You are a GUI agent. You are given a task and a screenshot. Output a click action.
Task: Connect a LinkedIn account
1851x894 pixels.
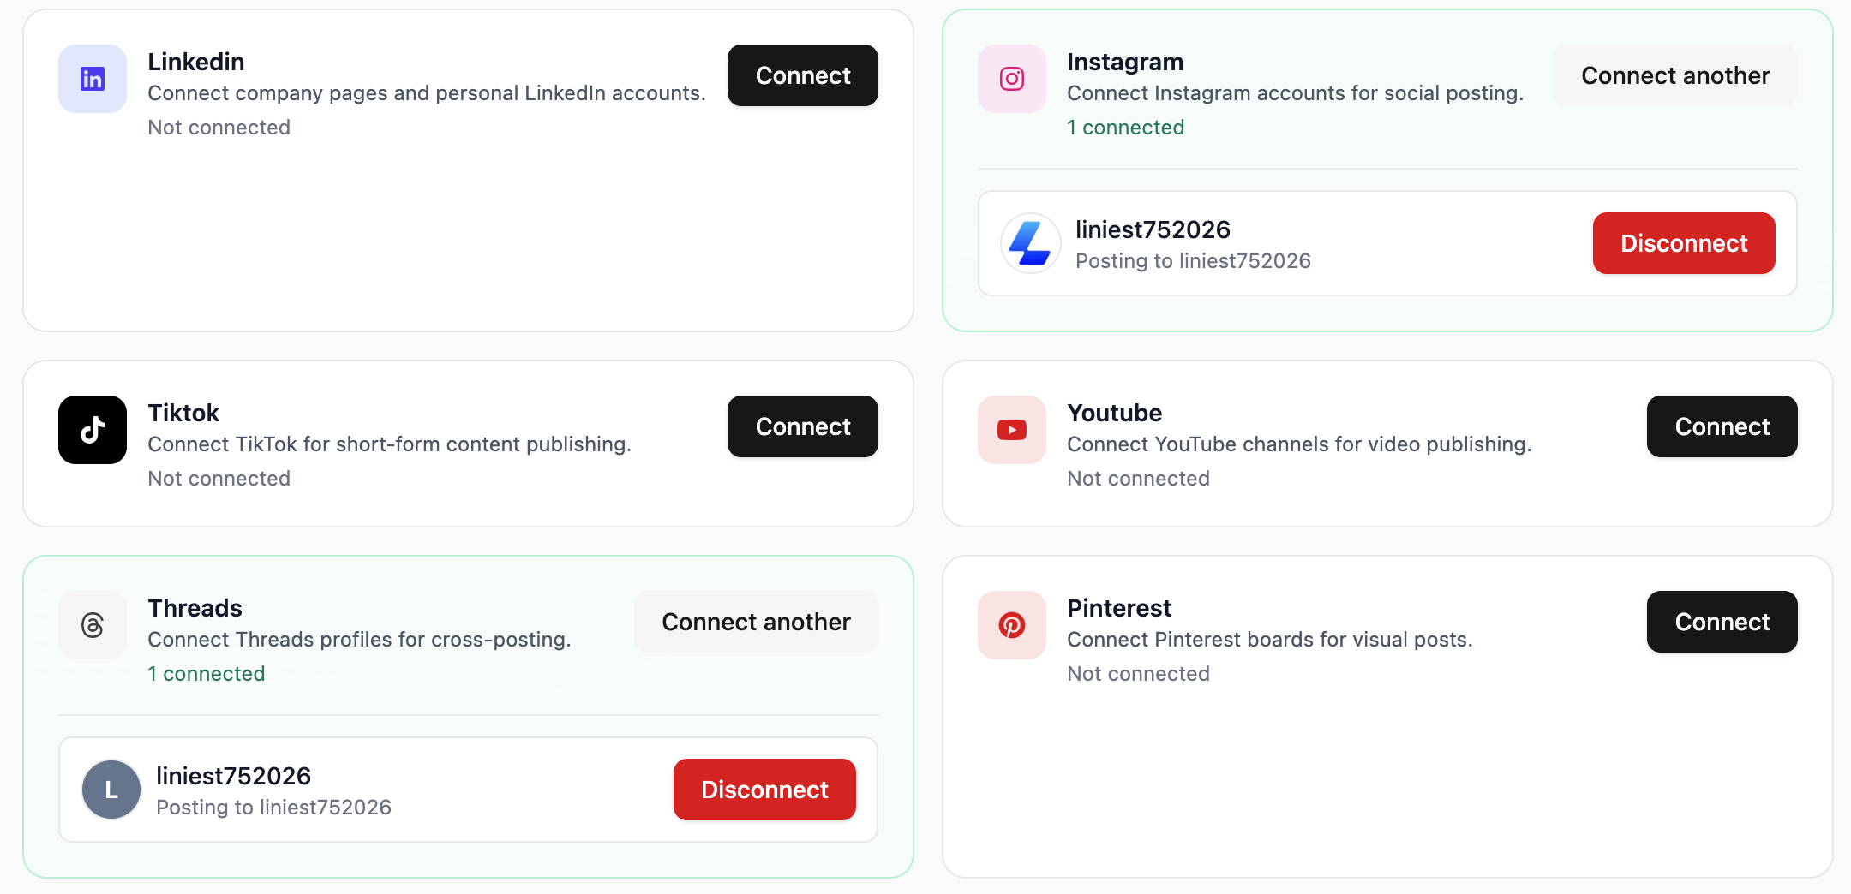802,75
